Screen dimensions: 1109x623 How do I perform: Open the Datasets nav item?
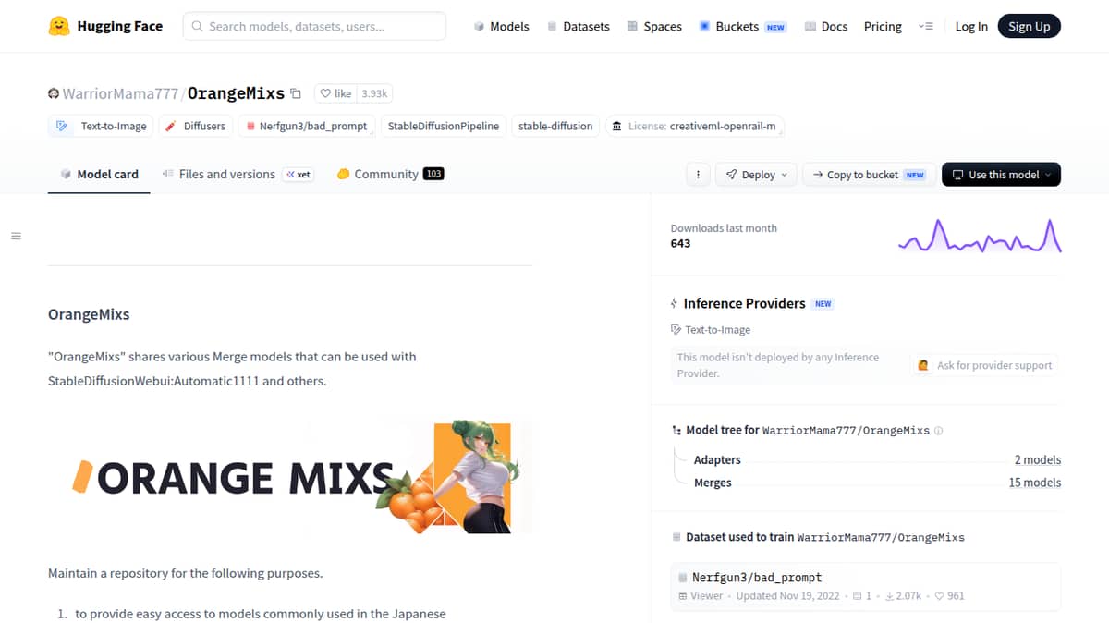coord(578,27)
